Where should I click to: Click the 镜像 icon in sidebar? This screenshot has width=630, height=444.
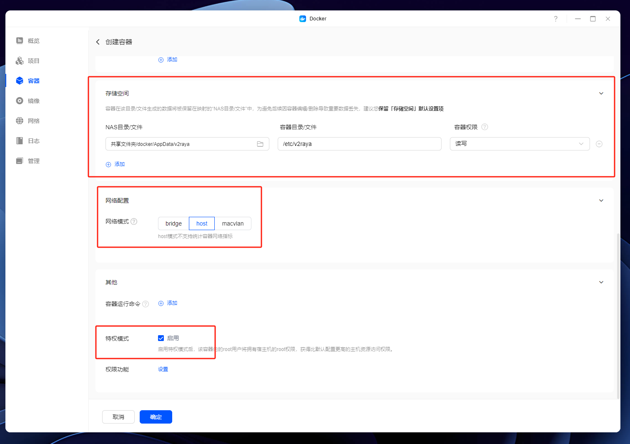tap(20, 101)
